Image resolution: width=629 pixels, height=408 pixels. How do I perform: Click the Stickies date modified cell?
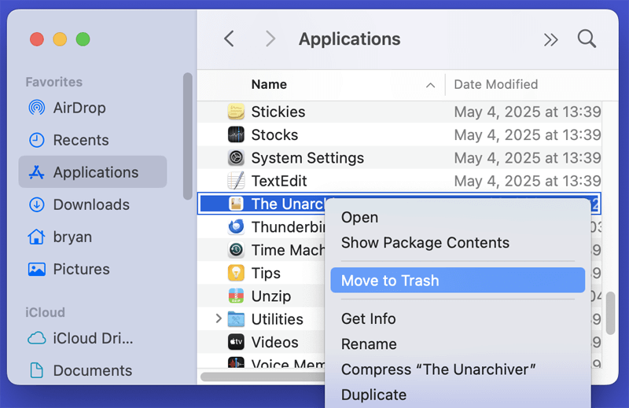527,112
